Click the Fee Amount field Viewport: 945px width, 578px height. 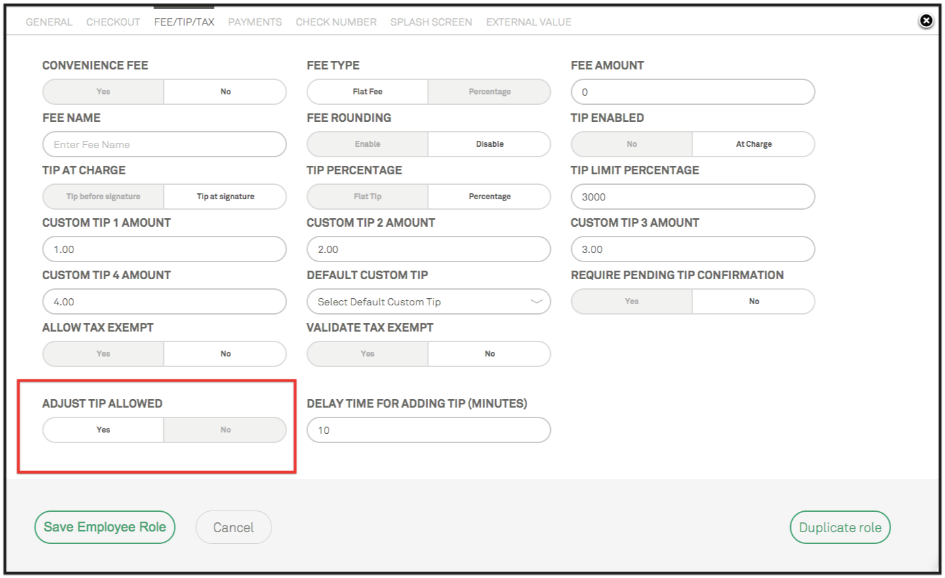click(693, 92)
